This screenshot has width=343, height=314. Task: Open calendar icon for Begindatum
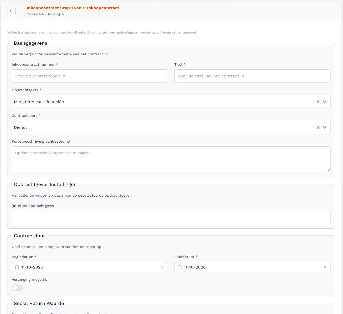(17, 267)
